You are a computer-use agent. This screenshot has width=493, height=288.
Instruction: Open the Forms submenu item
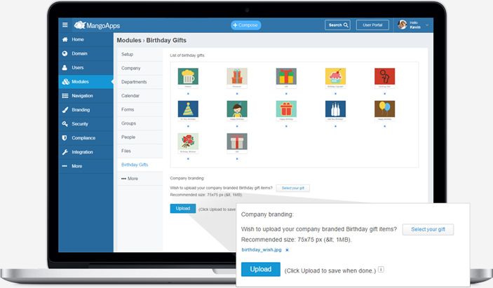[140, 109]
